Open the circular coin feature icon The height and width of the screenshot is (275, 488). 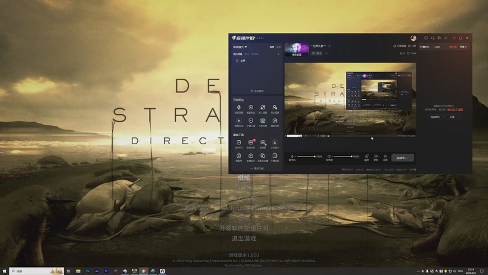coord(251,109)
